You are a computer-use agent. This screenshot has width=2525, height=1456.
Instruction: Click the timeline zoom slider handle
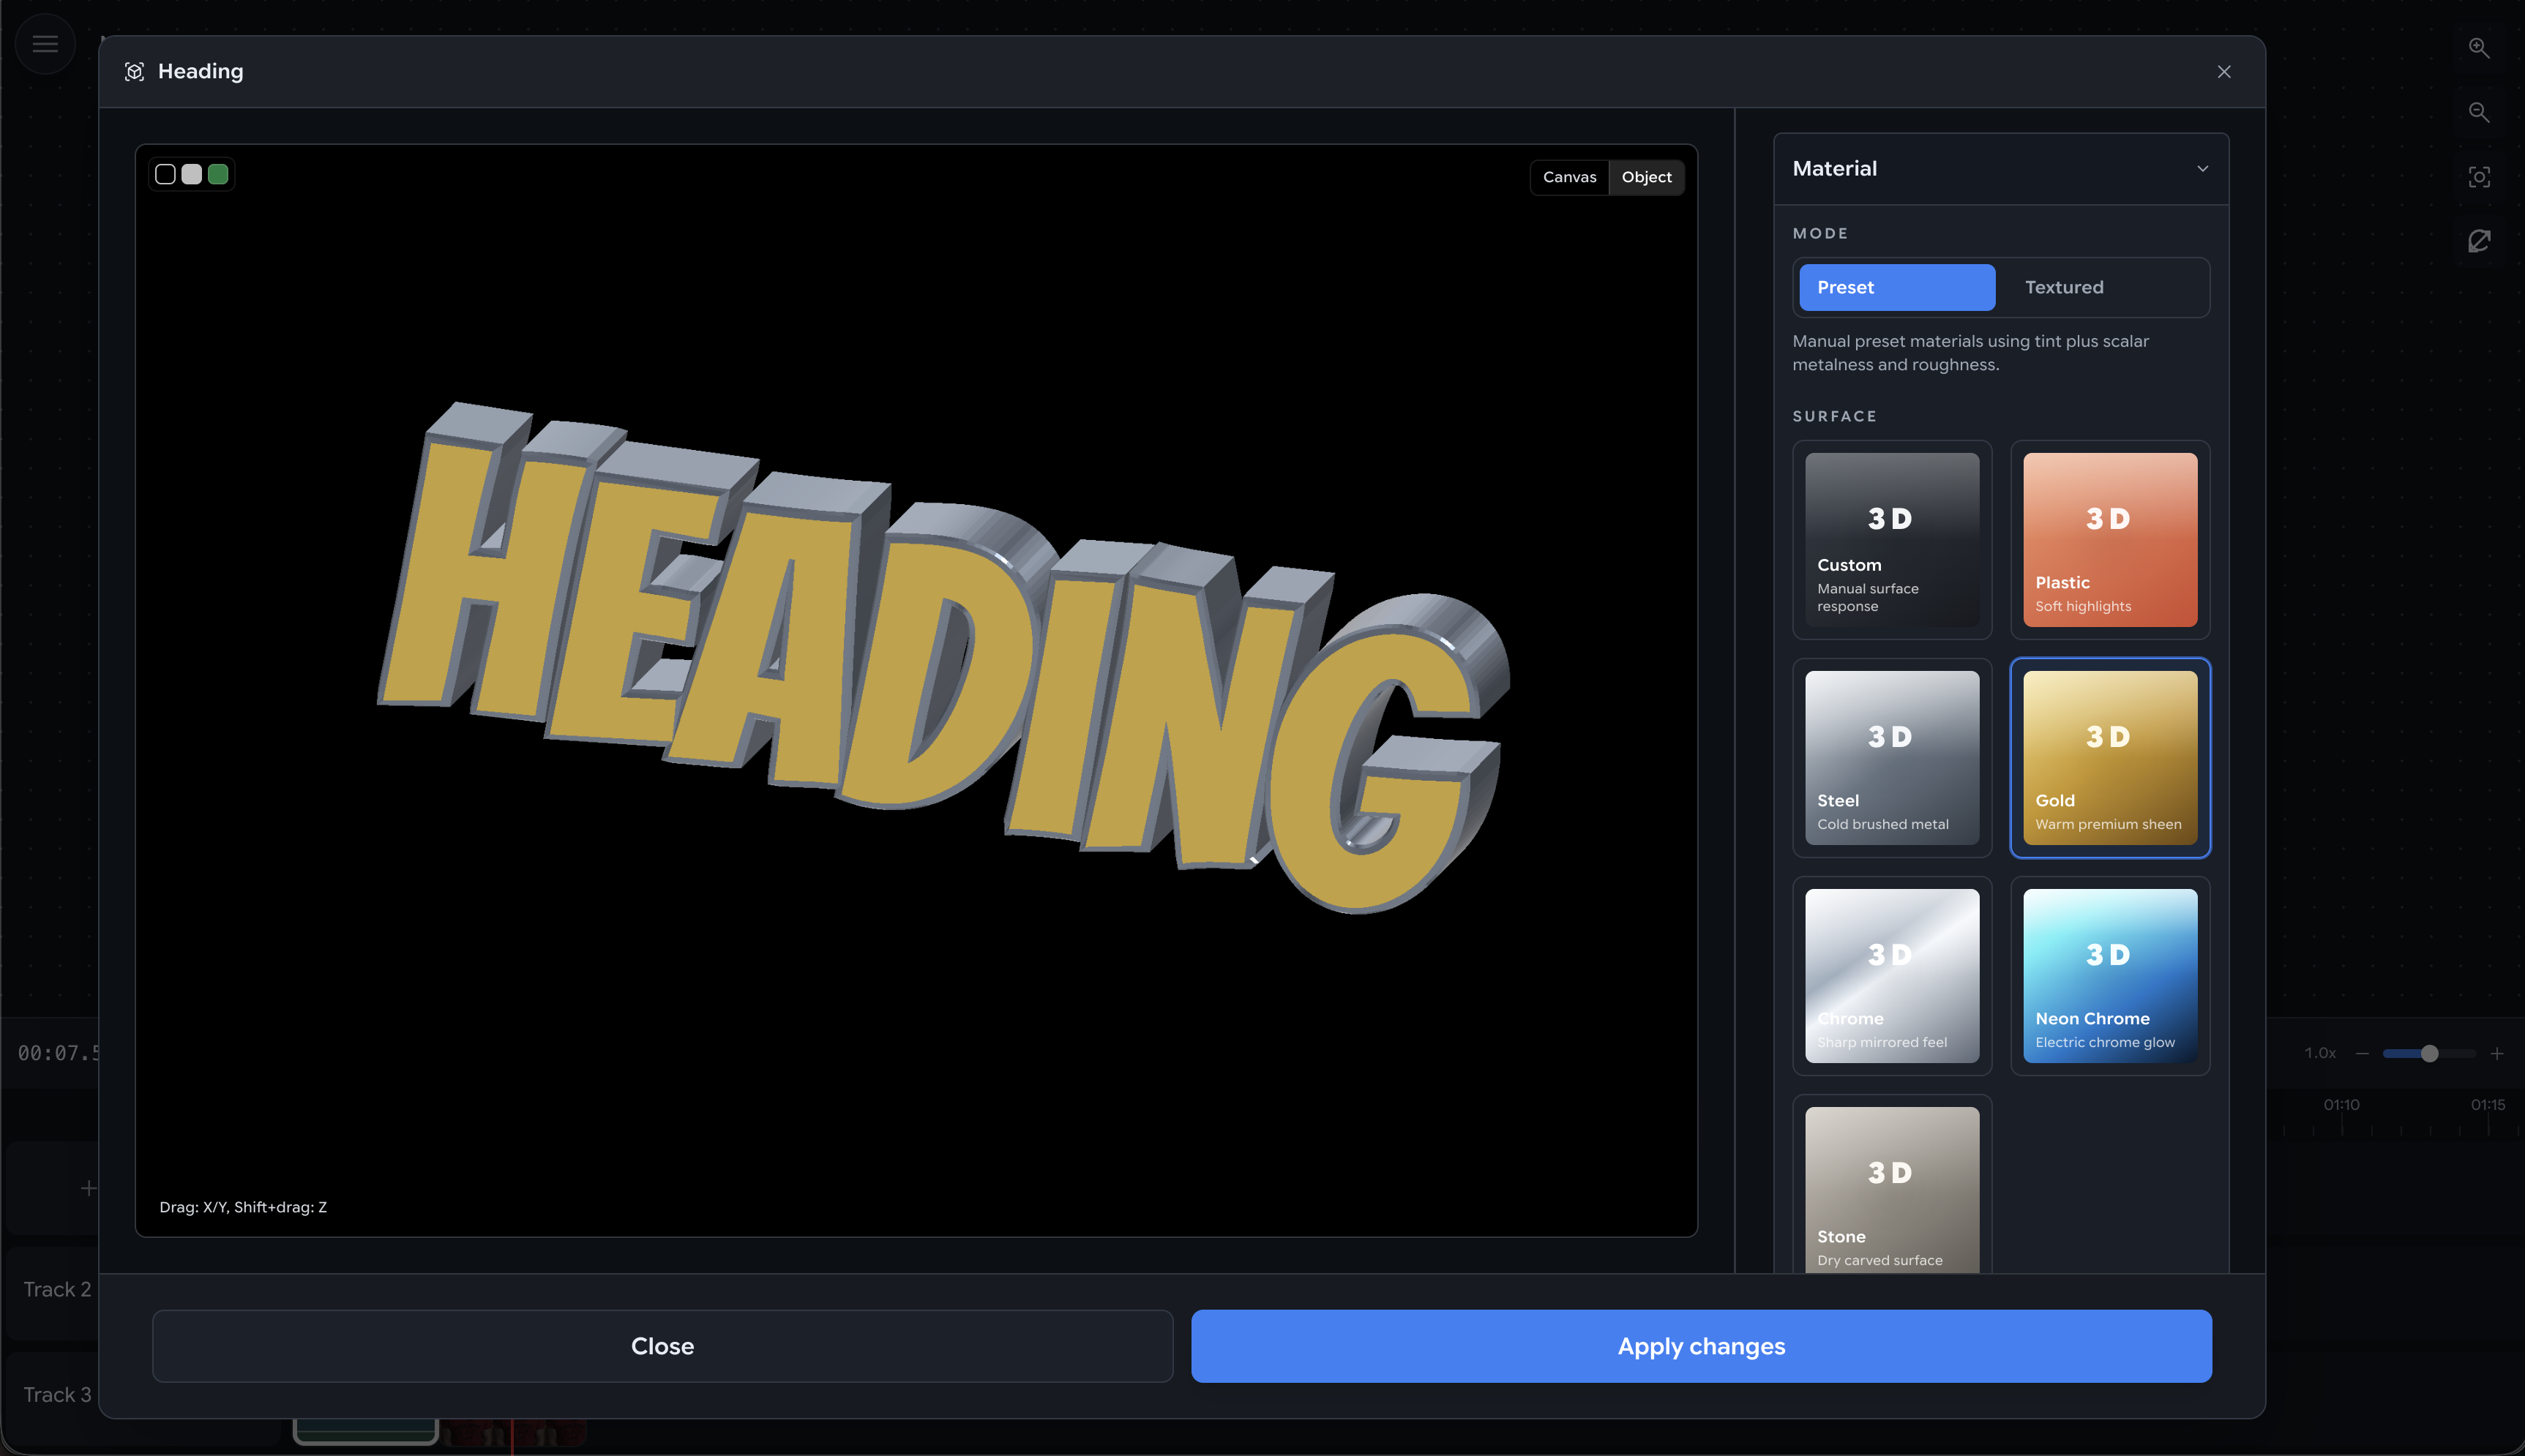pyautogui.click(x=2429, y=1053)
